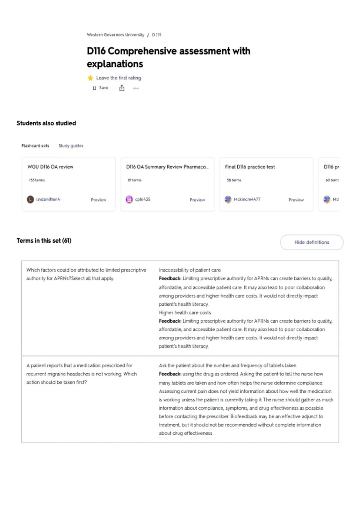Toggle Hide definitions button
The image size is (360, 511).
[312, 242]
